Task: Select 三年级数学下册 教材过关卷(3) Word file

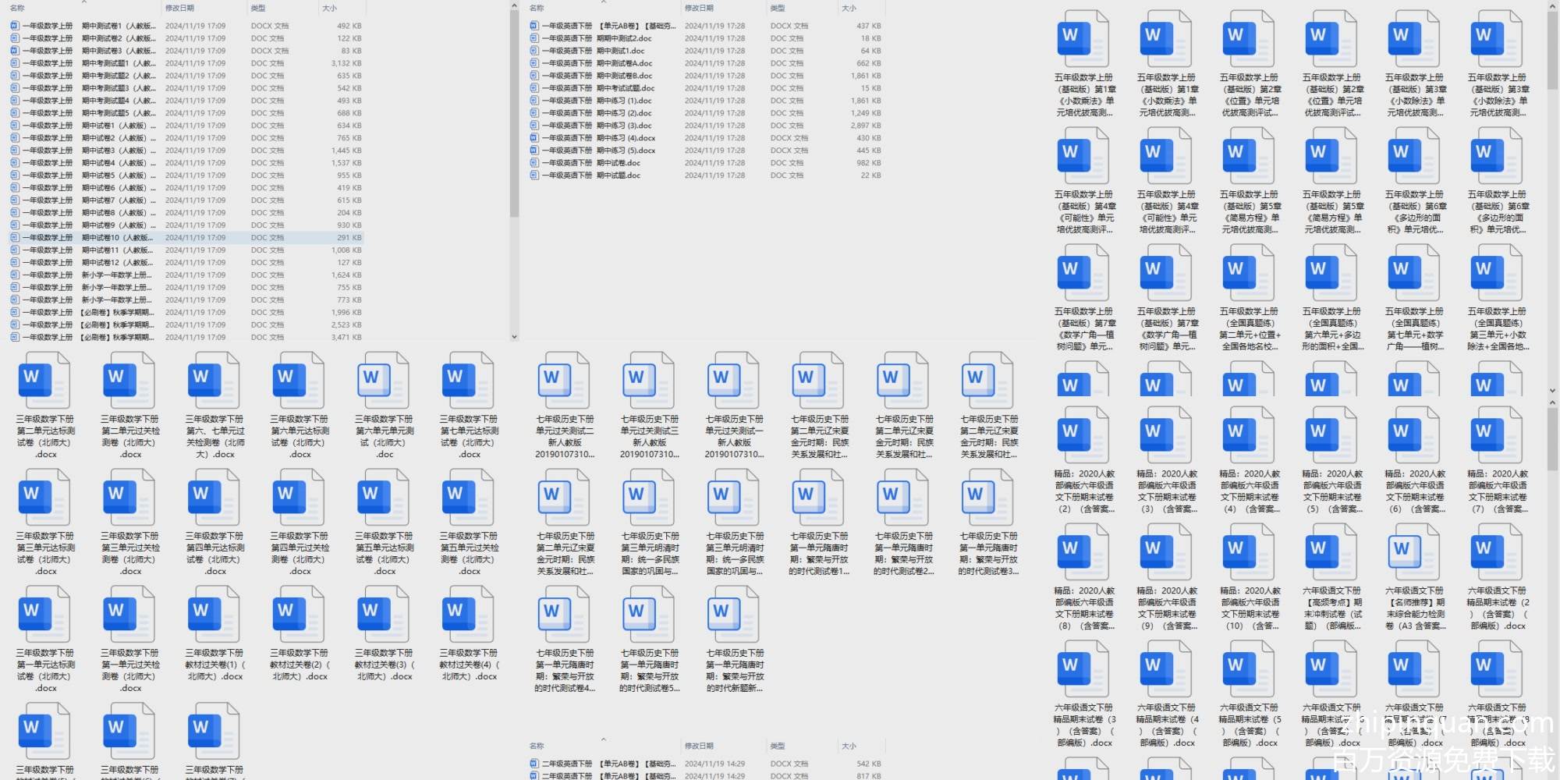Action: 385,614
